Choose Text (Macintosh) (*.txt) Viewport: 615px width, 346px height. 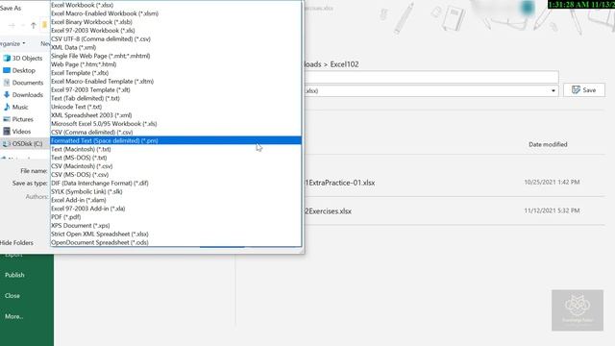click(x=176, y=149)
